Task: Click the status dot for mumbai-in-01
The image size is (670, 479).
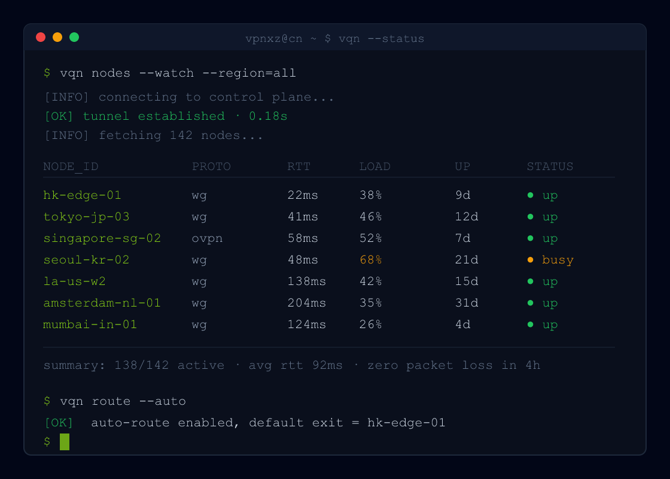Action: (530, 324)
